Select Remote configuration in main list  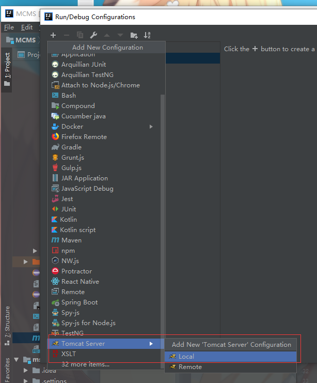coord(104,292)
